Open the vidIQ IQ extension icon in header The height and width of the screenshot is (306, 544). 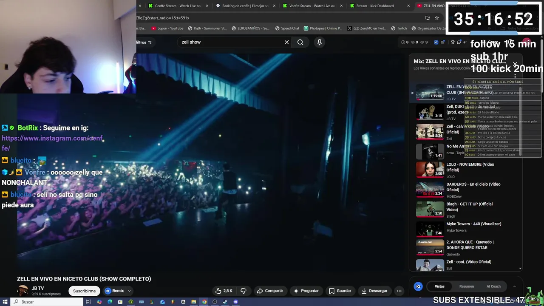[x=436, y=42]
